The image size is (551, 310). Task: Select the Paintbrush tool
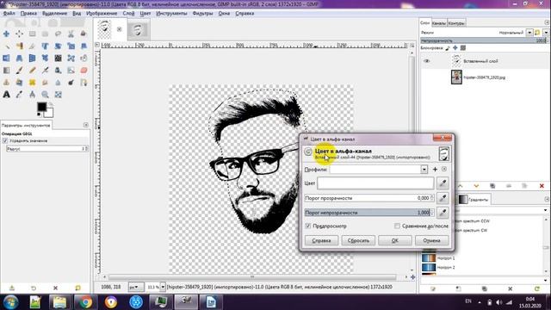tap(19, 71)
